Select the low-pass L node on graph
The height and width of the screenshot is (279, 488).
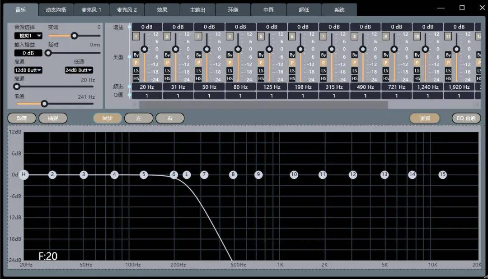[187, 174]
